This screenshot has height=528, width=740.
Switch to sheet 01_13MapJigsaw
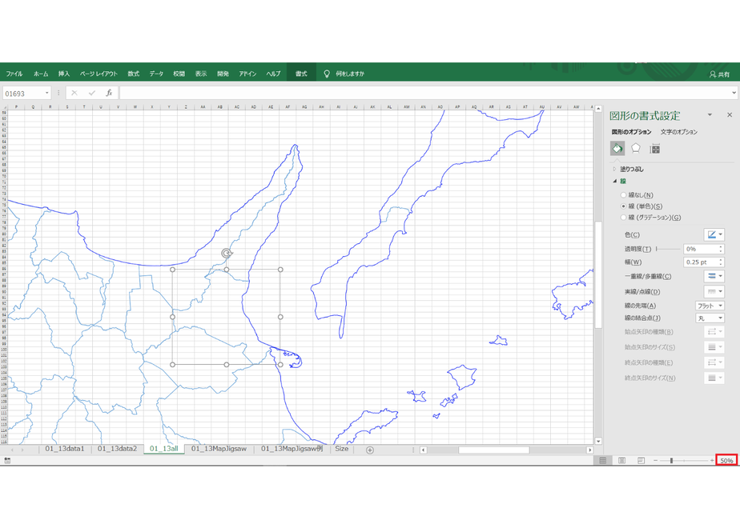(219, 449)
